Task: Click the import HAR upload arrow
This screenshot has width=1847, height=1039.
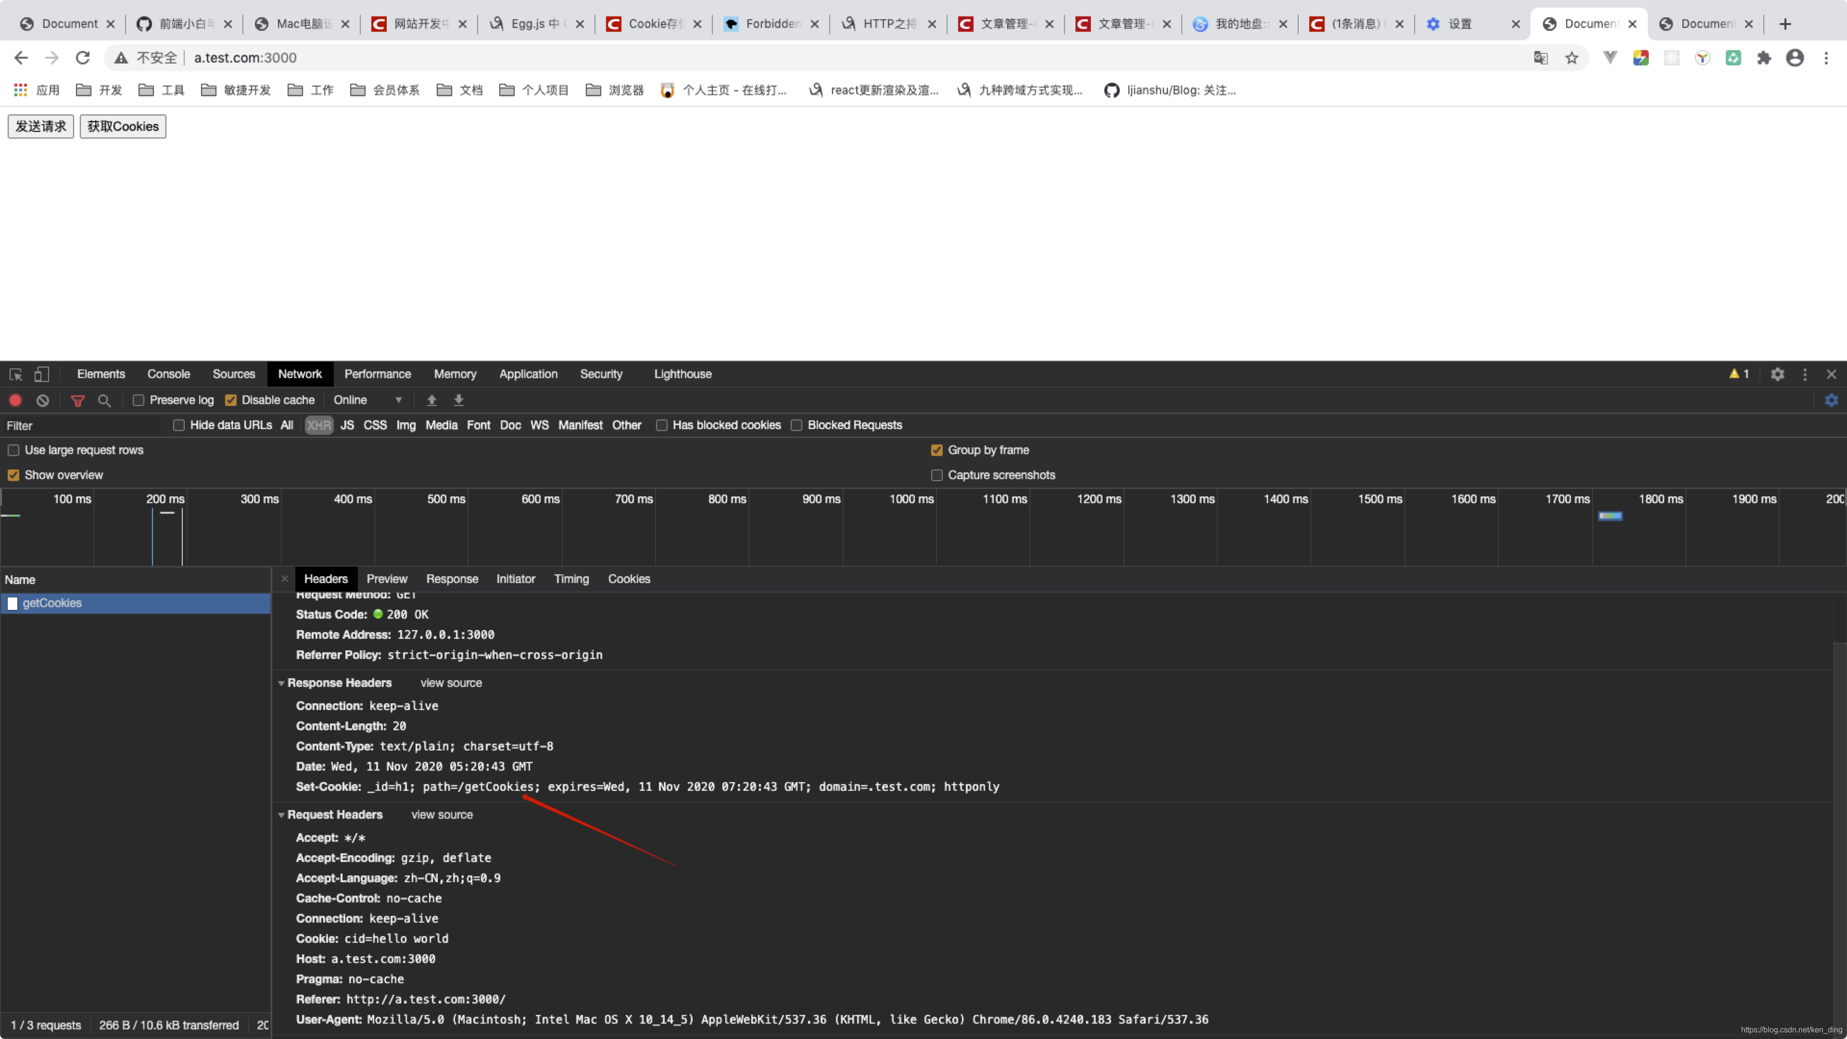Action: pyautogui.click(x=431, y=400)
